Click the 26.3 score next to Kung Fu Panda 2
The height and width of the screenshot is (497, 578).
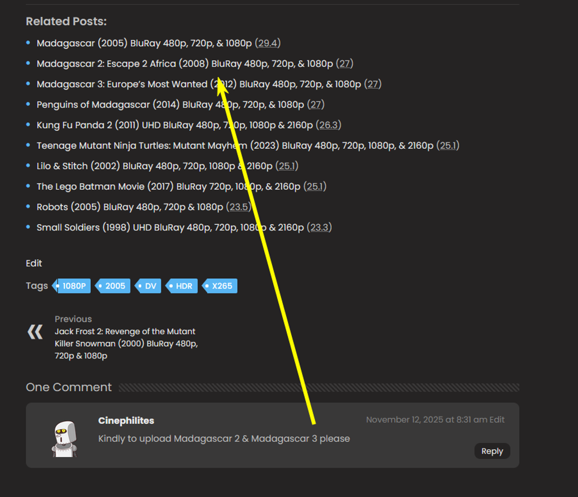329,126
